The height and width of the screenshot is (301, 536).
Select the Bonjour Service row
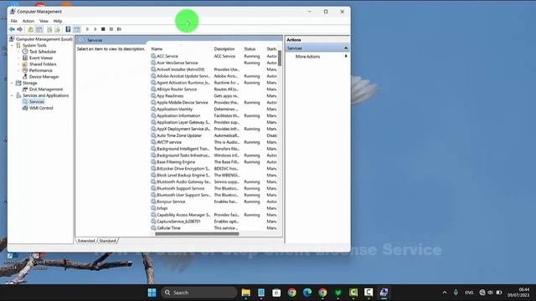click(x=214, y=202)
